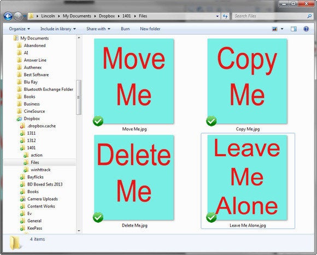Click the green sync checkmark on Delete Me
Image resolution: width=317 pixels, height=255 pixels.
point(98,217)
